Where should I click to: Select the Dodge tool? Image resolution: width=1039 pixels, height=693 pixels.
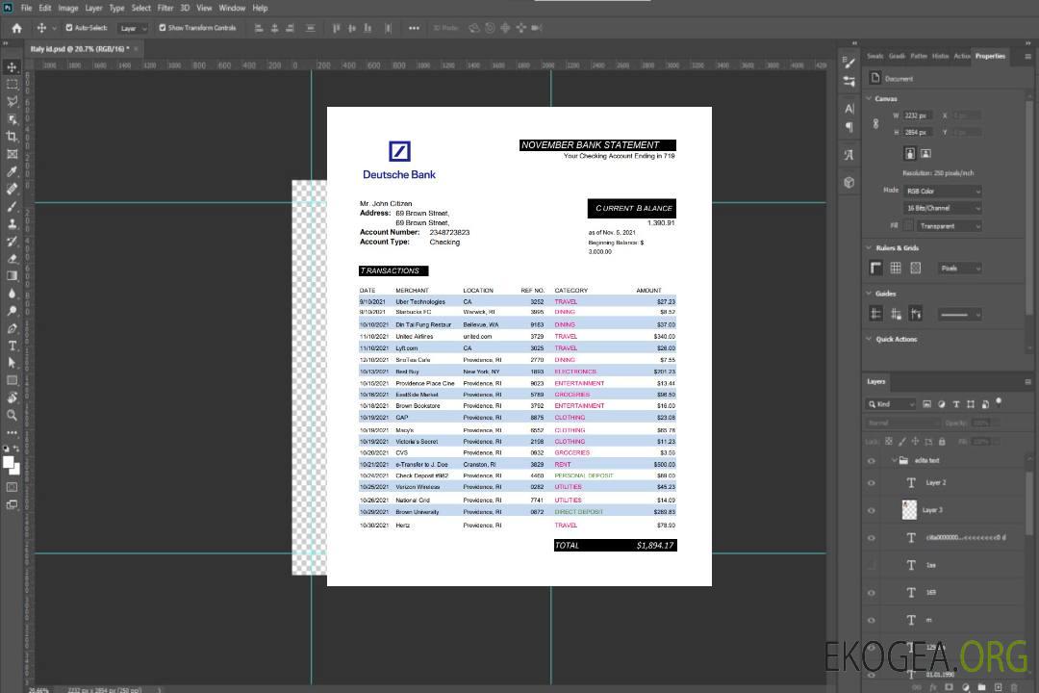coord(12,310)
